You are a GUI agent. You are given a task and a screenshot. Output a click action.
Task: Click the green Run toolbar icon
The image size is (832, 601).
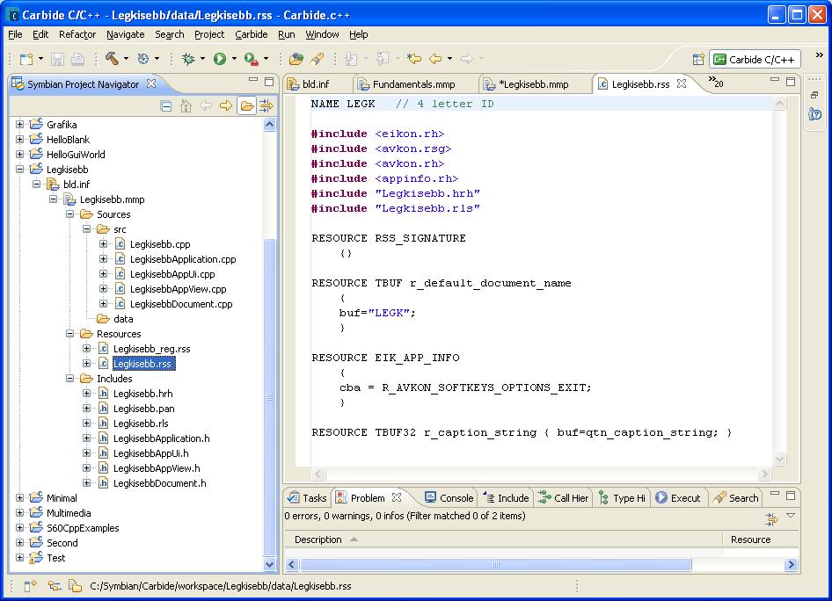(220, 59)
